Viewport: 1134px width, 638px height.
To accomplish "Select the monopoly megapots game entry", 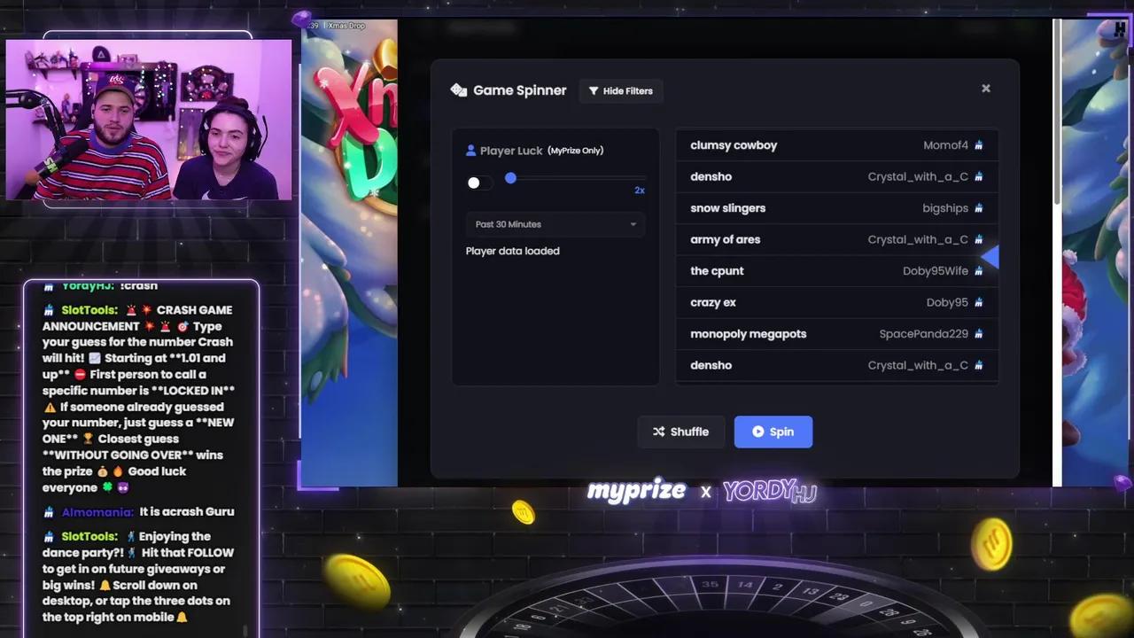I will point(748,334).
